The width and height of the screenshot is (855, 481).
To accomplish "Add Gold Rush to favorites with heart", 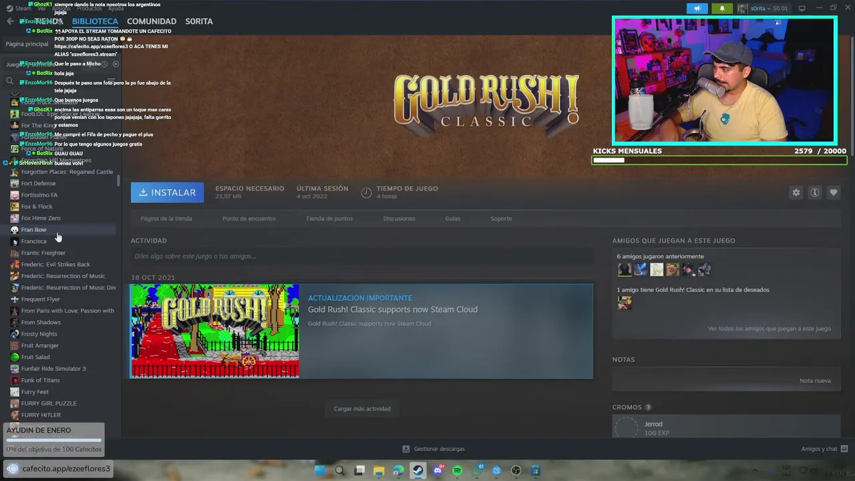I will tap(834, 192).
